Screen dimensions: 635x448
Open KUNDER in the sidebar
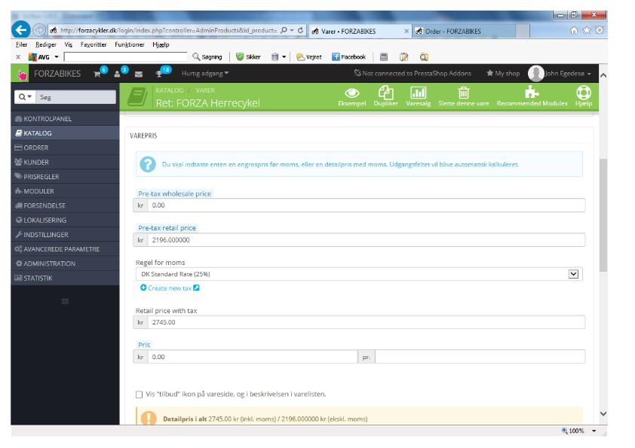pyautogui.click(x=65, y=163)
